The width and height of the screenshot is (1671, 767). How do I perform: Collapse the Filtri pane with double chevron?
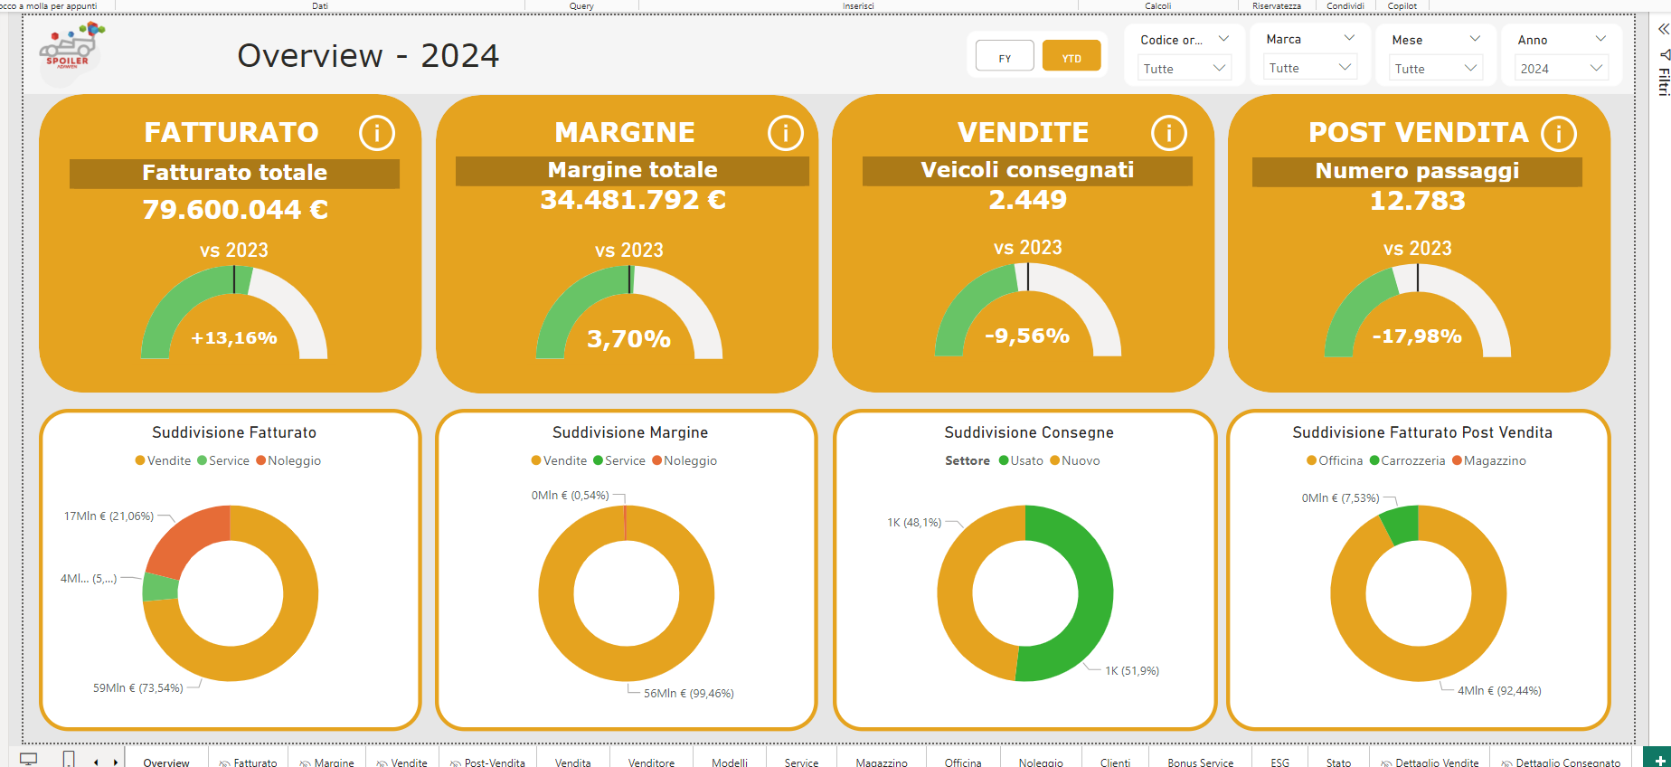click(1663, 29)
